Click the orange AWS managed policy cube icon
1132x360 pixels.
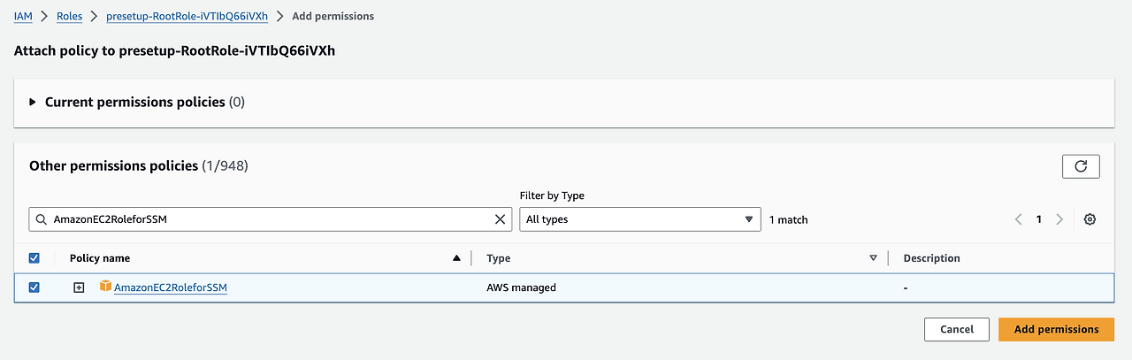pyautogui.click(x=105, y=287)
